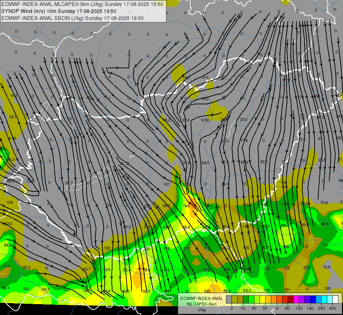Click the dark green legend swatch
The height and width of the screenshot is (315, 343).
point(246,300)
